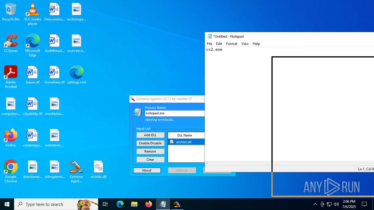Click Remove button in Inject List

150,151
